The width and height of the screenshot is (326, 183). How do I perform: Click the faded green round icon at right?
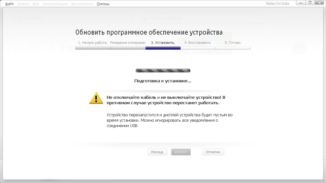click(299, 49)
